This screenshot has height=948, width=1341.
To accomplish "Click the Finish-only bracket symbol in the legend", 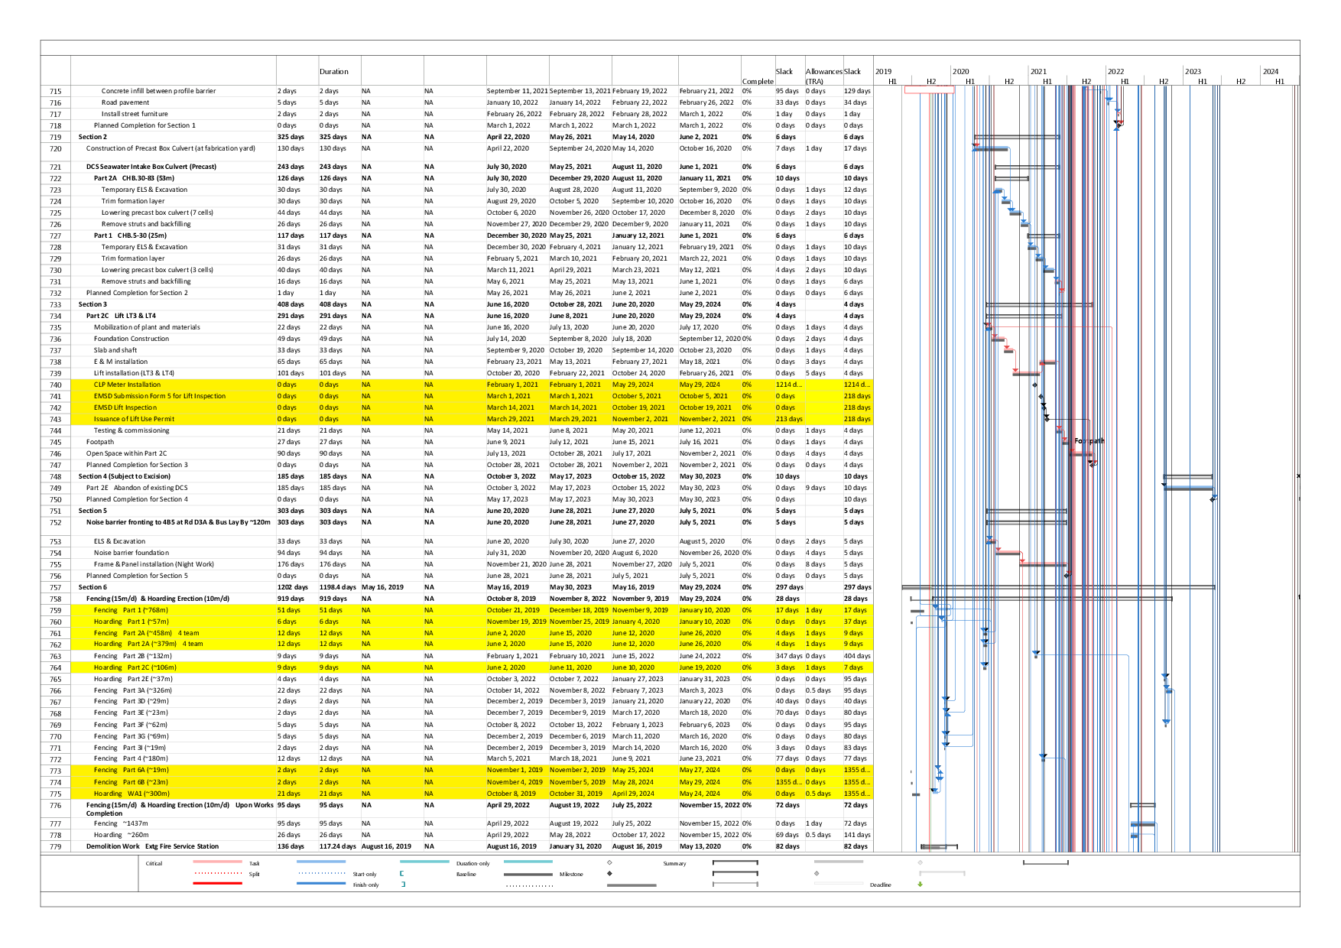I will (x=403, y=885).
